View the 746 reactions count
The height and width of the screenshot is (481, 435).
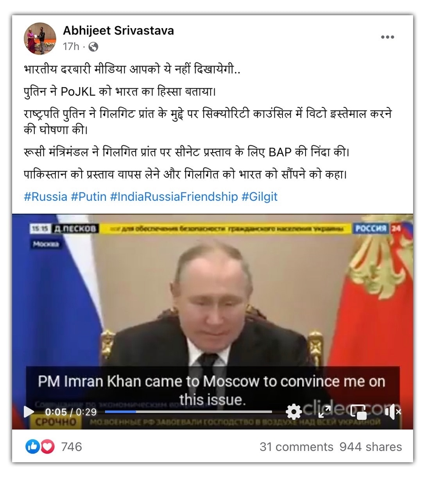coord(72,447)
